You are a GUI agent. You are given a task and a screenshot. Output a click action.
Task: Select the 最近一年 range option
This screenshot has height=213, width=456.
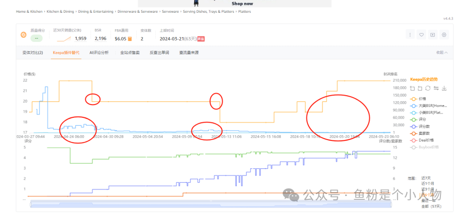coord(428,200)
